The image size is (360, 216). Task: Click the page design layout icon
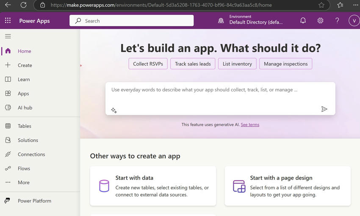point(239,186)
